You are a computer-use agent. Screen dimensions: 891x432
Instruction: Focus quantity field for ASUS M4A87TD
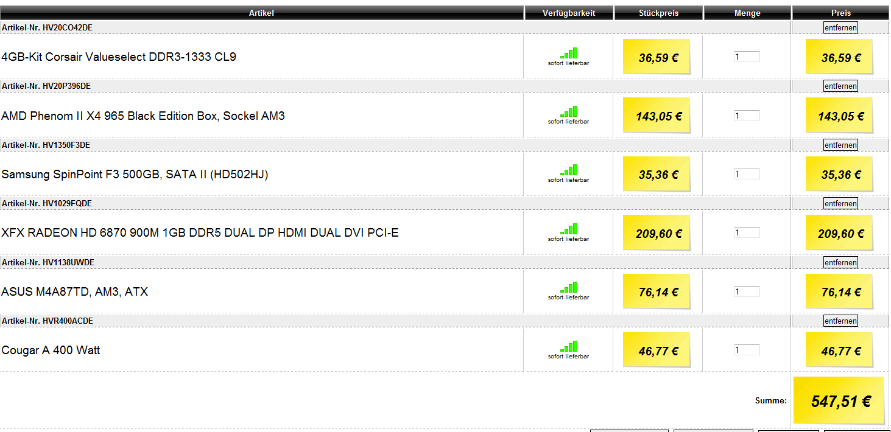[x=747, y=291]
